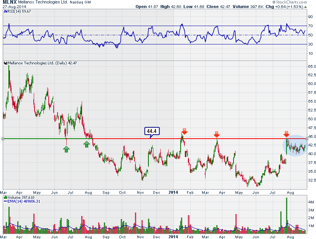316x239 pixels.
Task: Click Dec on the price chart date axis
Action: 156,193
